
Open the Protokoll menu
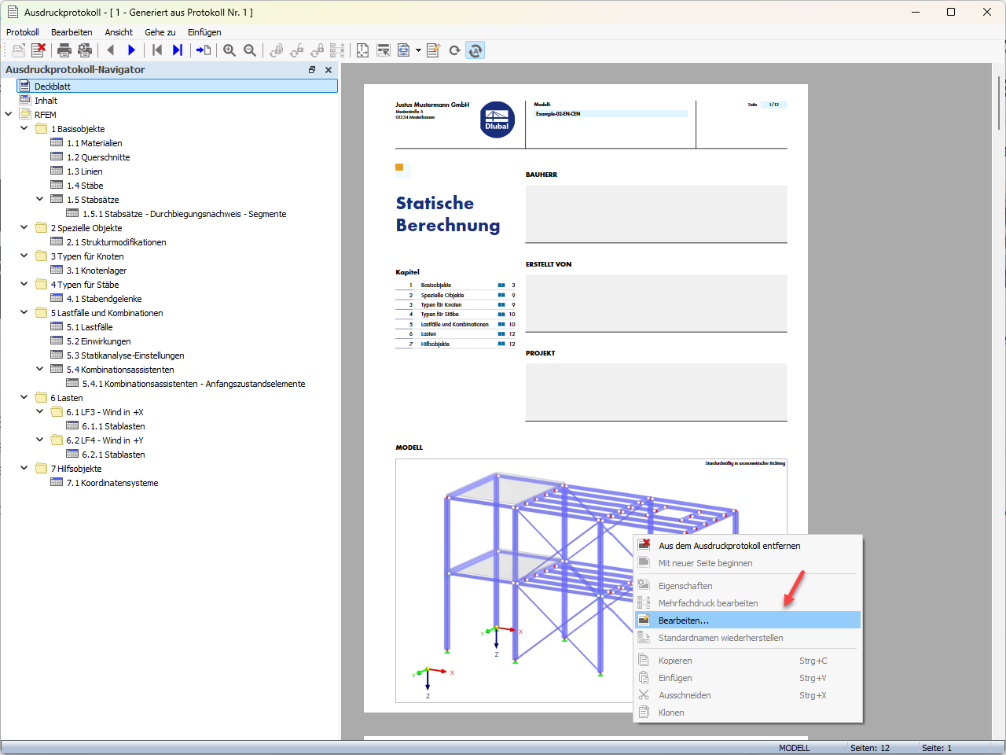coord(23,32)
